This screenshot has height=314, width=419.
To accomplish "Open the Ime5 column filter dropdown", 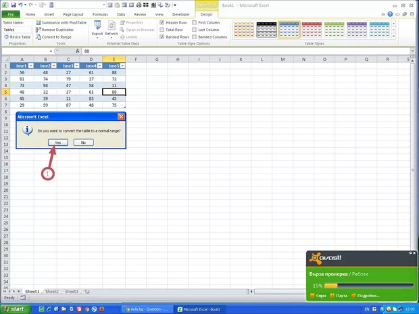I will (x=122, y=66).
